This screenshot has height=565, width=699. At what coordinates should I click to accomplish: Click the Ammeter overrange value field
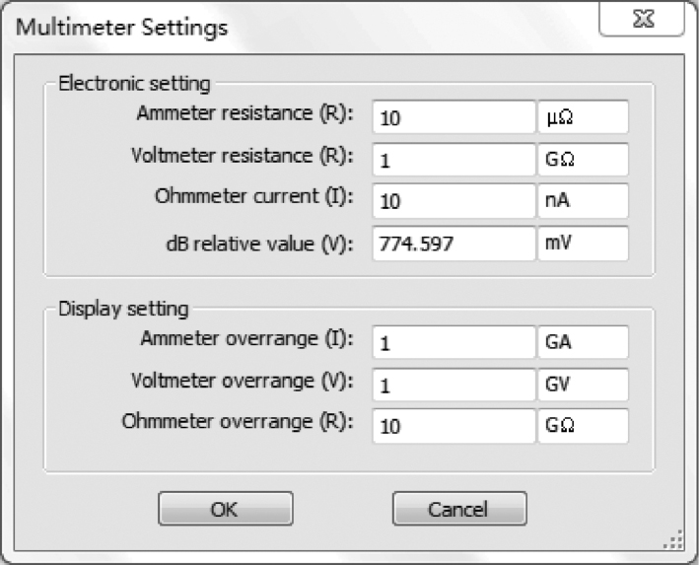point(454,342)
